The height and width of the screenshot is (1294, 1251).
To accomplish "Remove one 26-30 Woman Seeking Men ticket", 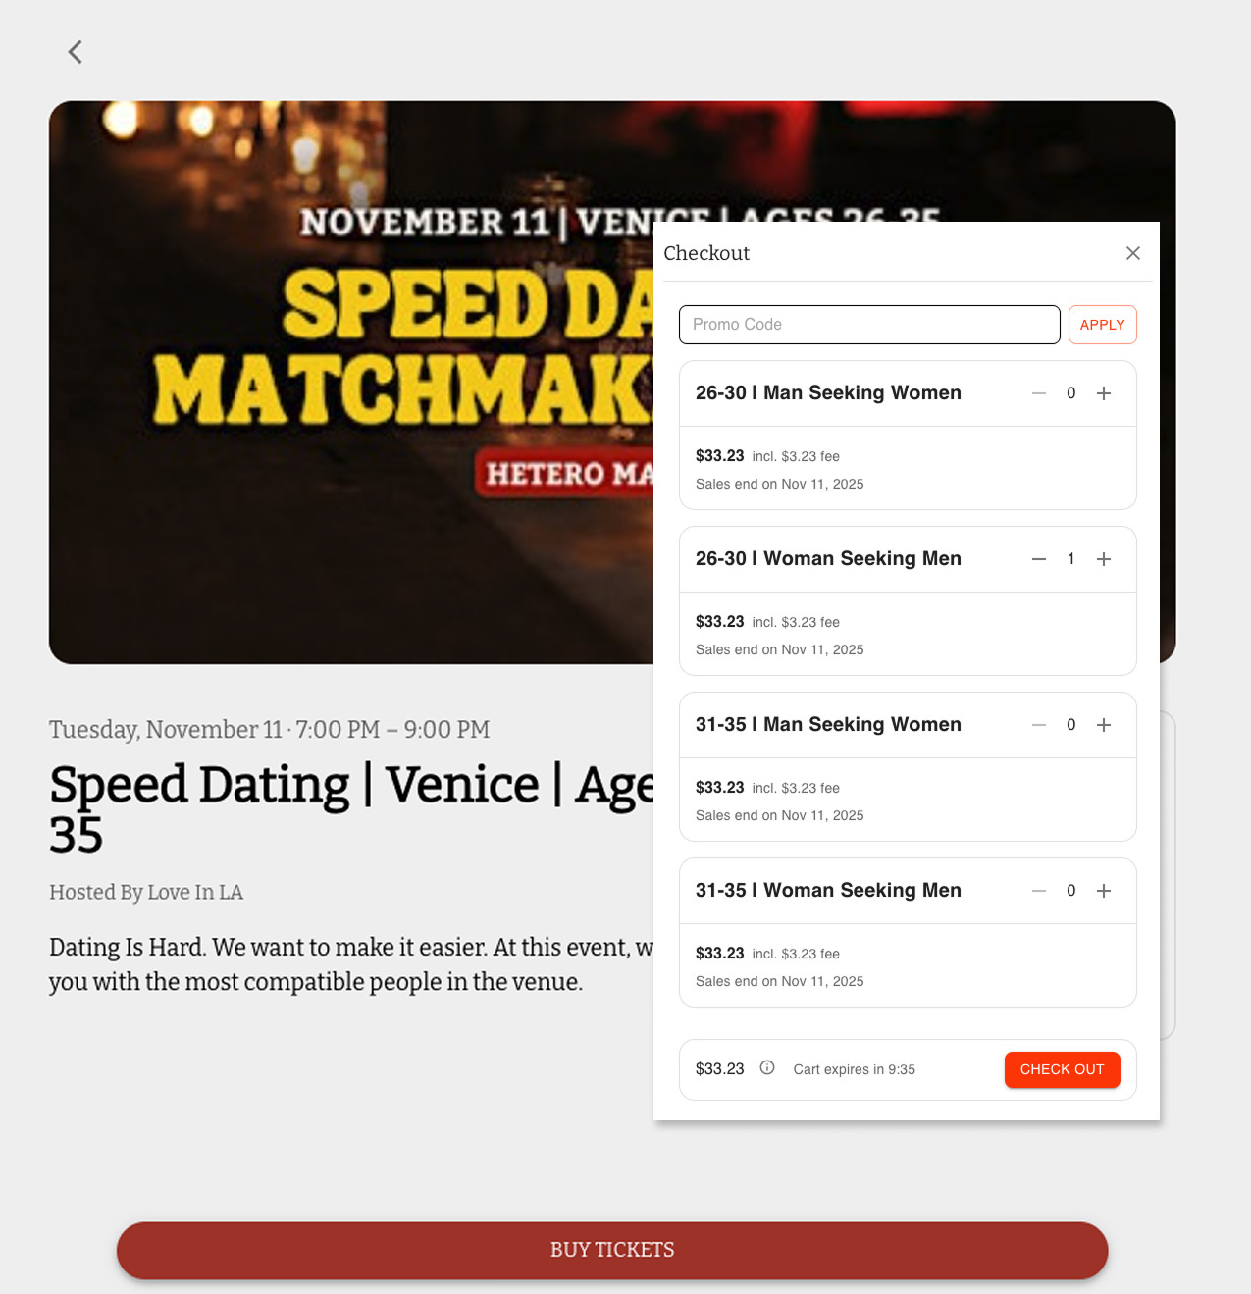I will [x=1039, y=559].
